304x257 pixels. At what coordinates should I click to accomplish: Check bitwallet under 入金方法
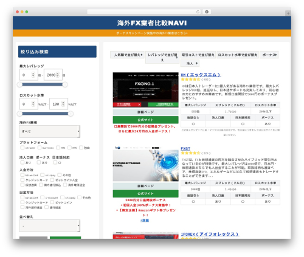click(x=22, y=175)
